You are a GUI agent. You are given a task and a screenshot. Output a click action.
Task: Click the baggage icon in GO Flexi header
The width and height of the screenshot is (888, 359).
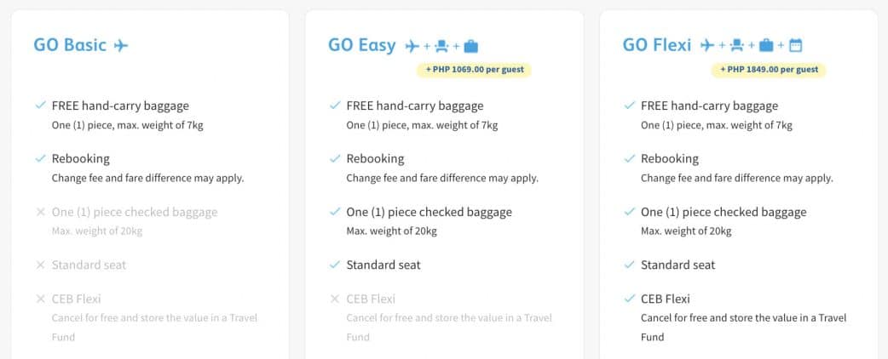click(x=766, y=46)
